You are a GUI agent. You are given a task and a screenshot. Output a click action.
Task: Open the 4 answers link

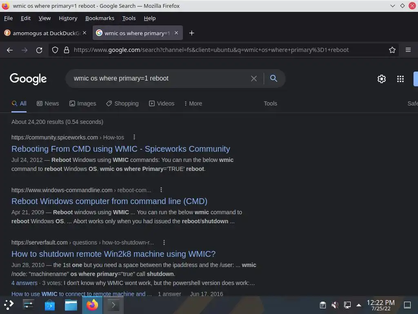24,283
